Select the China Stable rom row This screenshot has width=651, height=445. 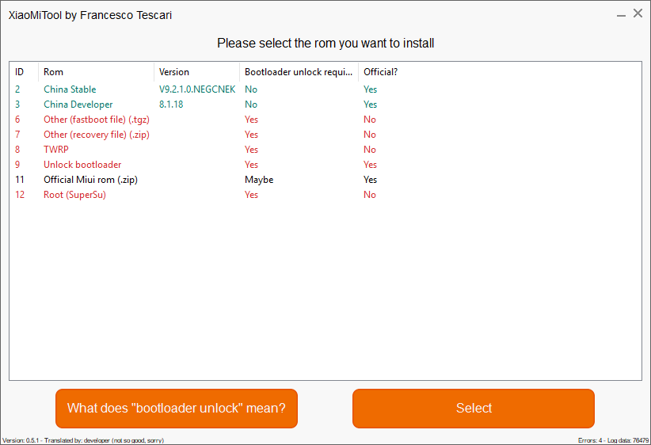[70, 89]
